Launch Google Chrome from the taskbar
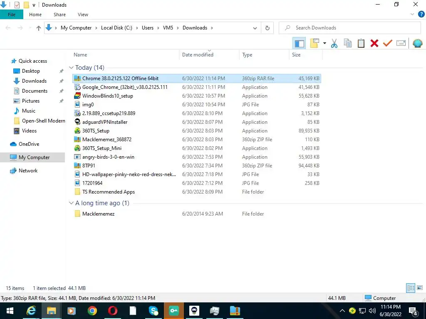Screen dimensions: 426x319 point(92,311)
